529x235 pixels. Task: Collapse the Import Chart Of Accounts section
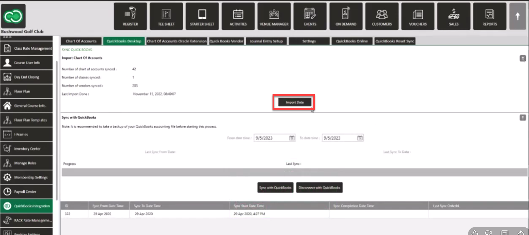pyautogui.click(x=523, y=58)
